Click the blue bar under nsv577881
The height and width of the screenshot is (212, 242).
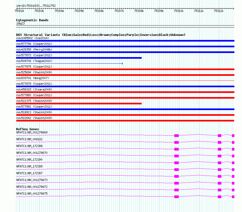[125, 109]
